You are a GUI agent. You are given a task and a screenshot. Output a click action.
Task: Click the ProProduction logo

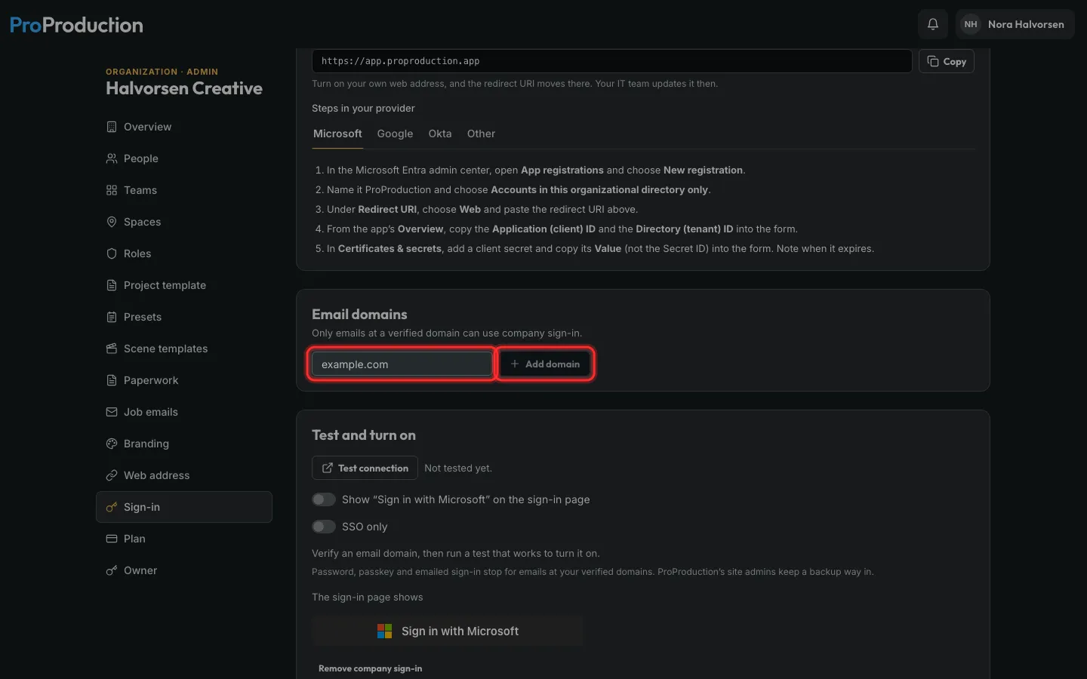click(x=76, y=25)
